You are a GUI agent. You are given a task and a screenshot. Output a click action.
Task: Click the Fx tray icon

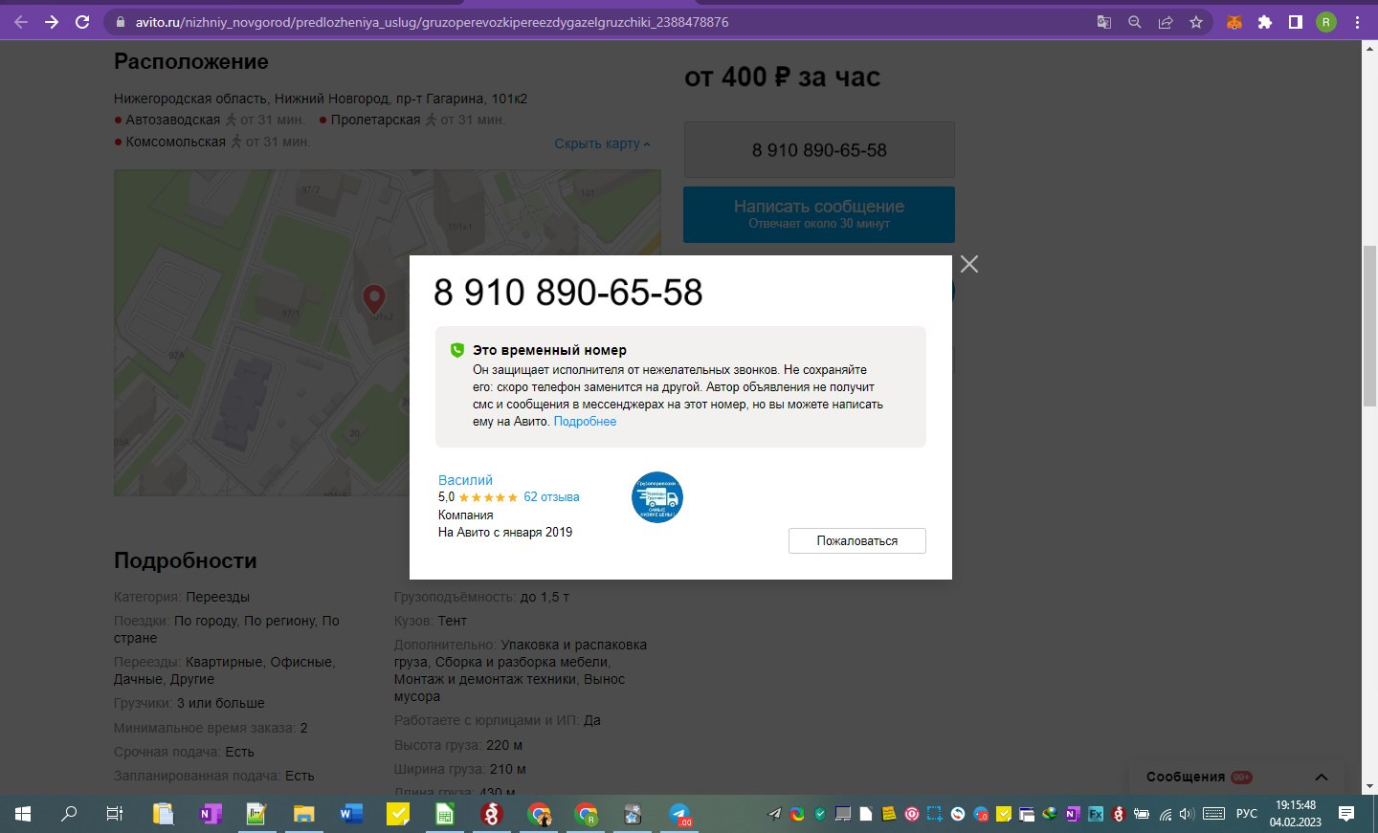click(1095, 814)
